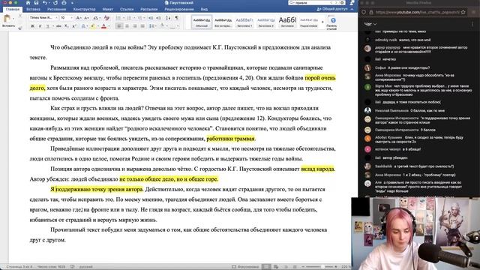Toggle Focus mode in the status bar
This screenshot has height=270, width=480.
(x=245, y=267)
